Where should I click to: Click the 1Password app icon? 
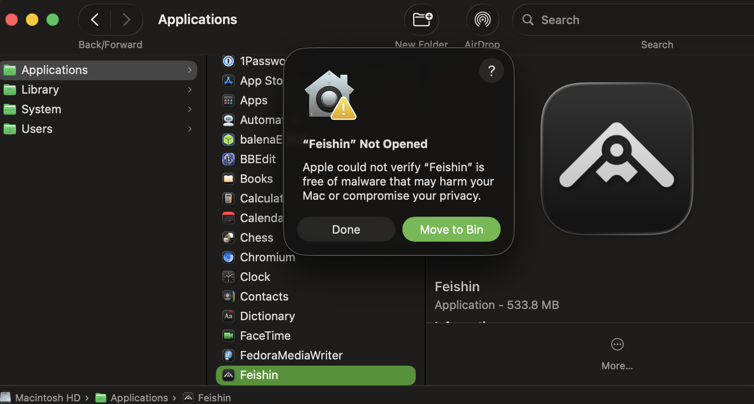tap(228, 61)
